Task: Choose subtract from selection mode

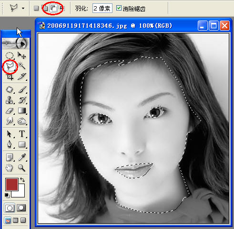Action: [53, 8]
